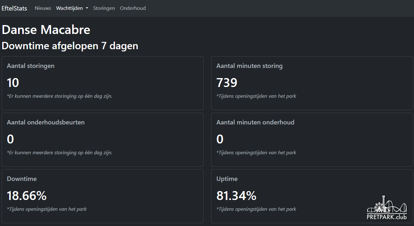Click the caret arrow beside Wachttijden
This screenshot has width=414, height=226.
click(x=87, y=8)
